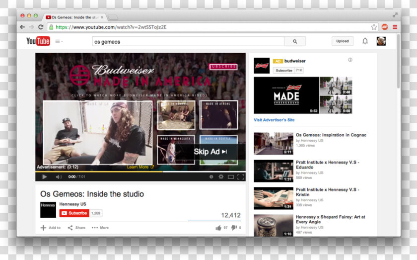Click the browser forward arrow
This screenshot has width=417, height=260.
click(x=32, y=27)
